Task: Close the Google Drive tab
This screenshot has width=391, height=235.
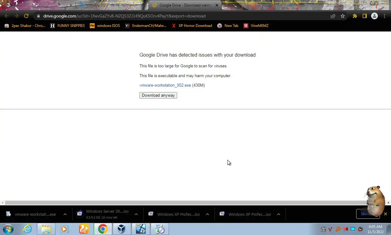Action: (x=217, y=5)
